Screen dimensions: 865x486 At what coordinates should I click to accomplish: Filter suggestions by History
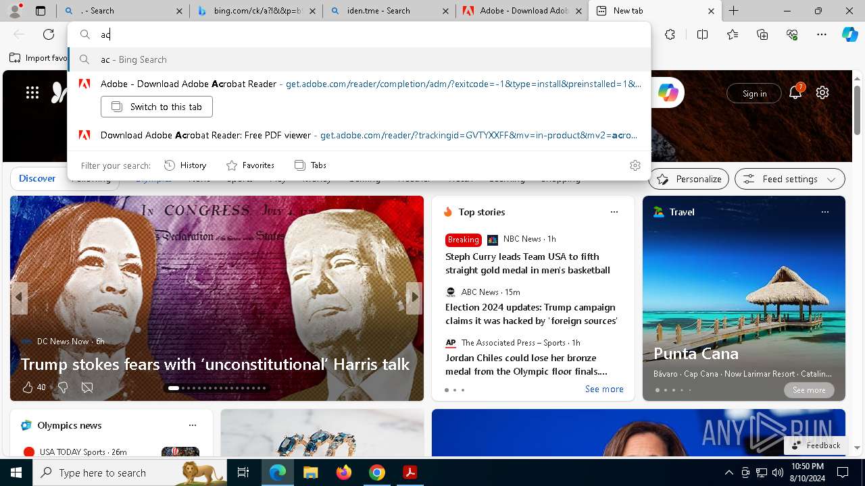pyautogui.click(x=185, y=165)
